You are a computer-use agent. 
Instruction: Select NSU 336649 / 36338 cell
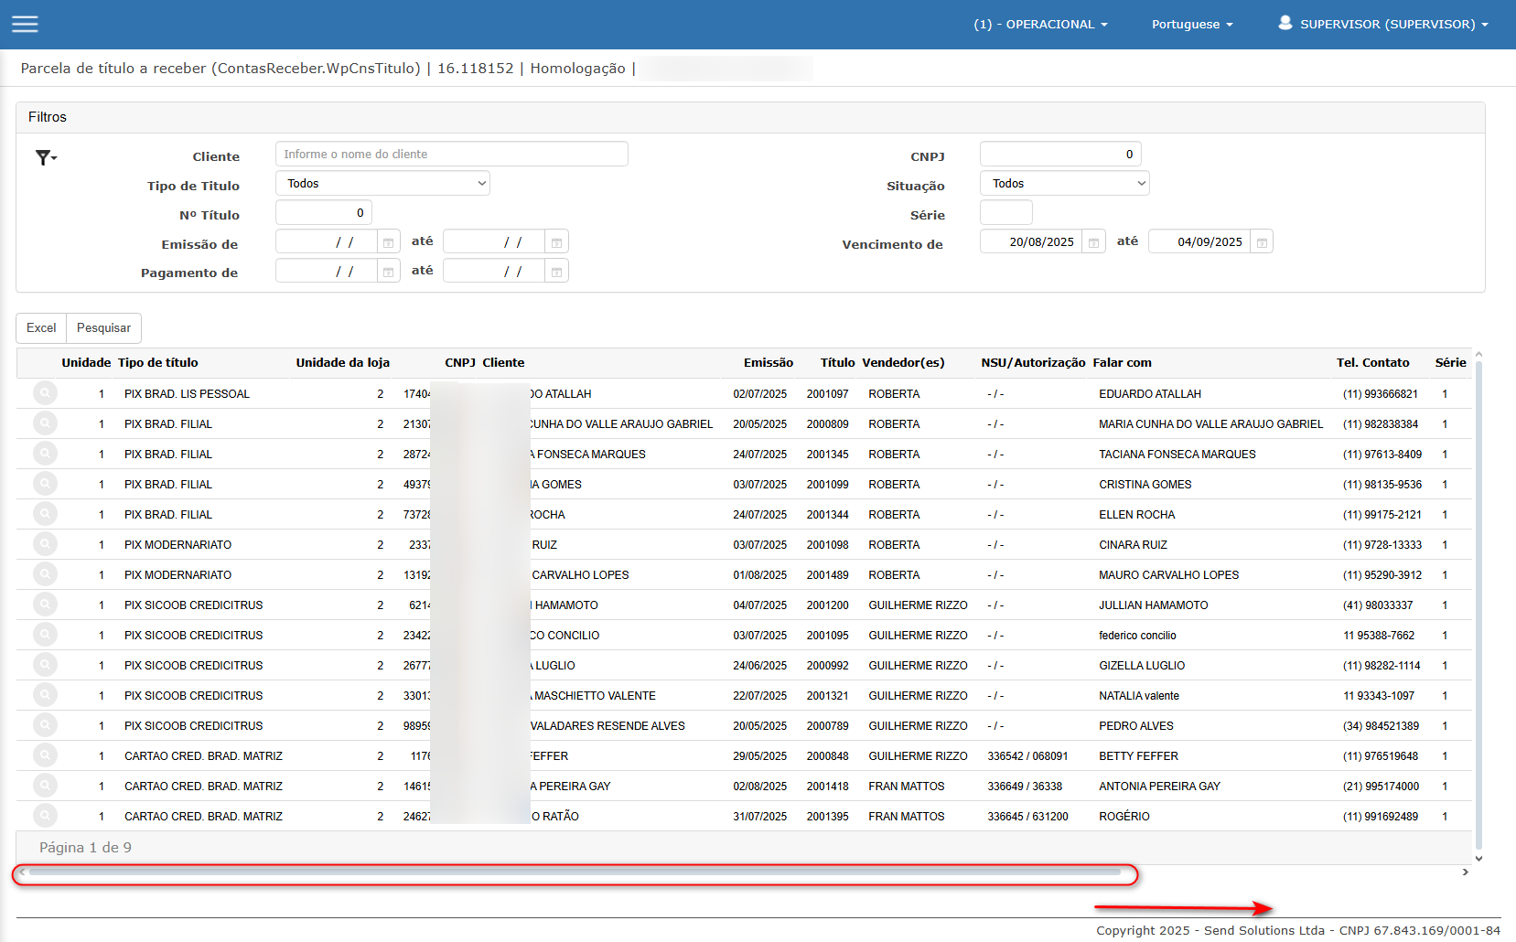[1025, 787]
